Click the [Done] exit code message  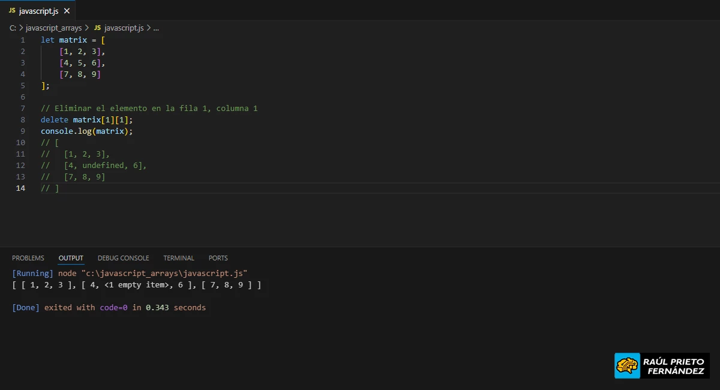point(108,307)
